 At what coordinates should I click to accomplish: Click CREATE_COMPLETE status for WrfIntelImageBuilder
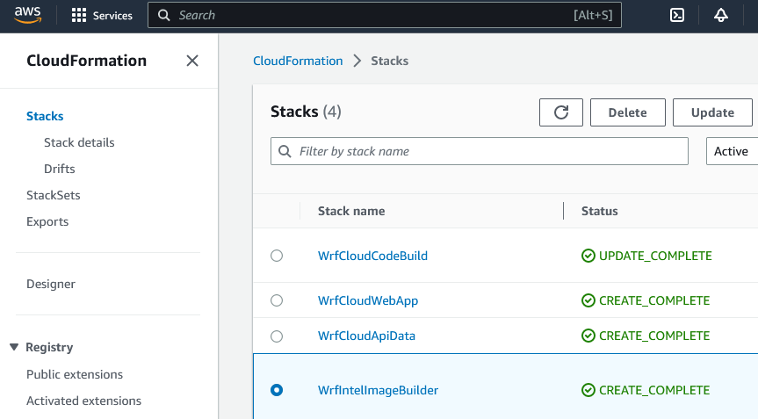[x=654, y=390]
